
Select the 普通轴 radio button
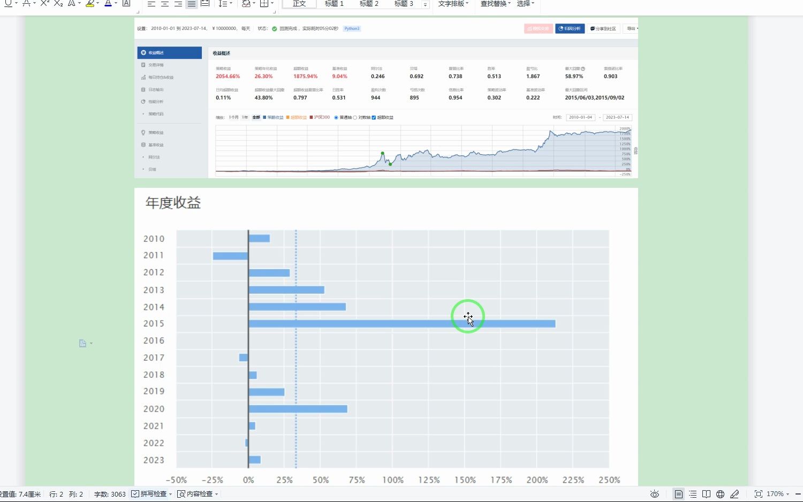point(336,117)
